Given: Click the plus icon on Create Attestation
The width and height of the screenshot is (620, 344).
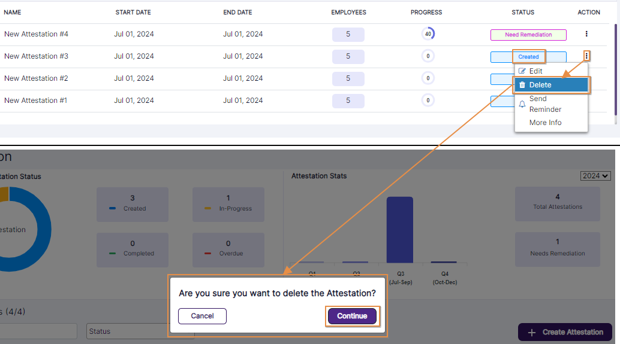Looking at the screenshot, I should pyautogui.click(x=531, y=332).
